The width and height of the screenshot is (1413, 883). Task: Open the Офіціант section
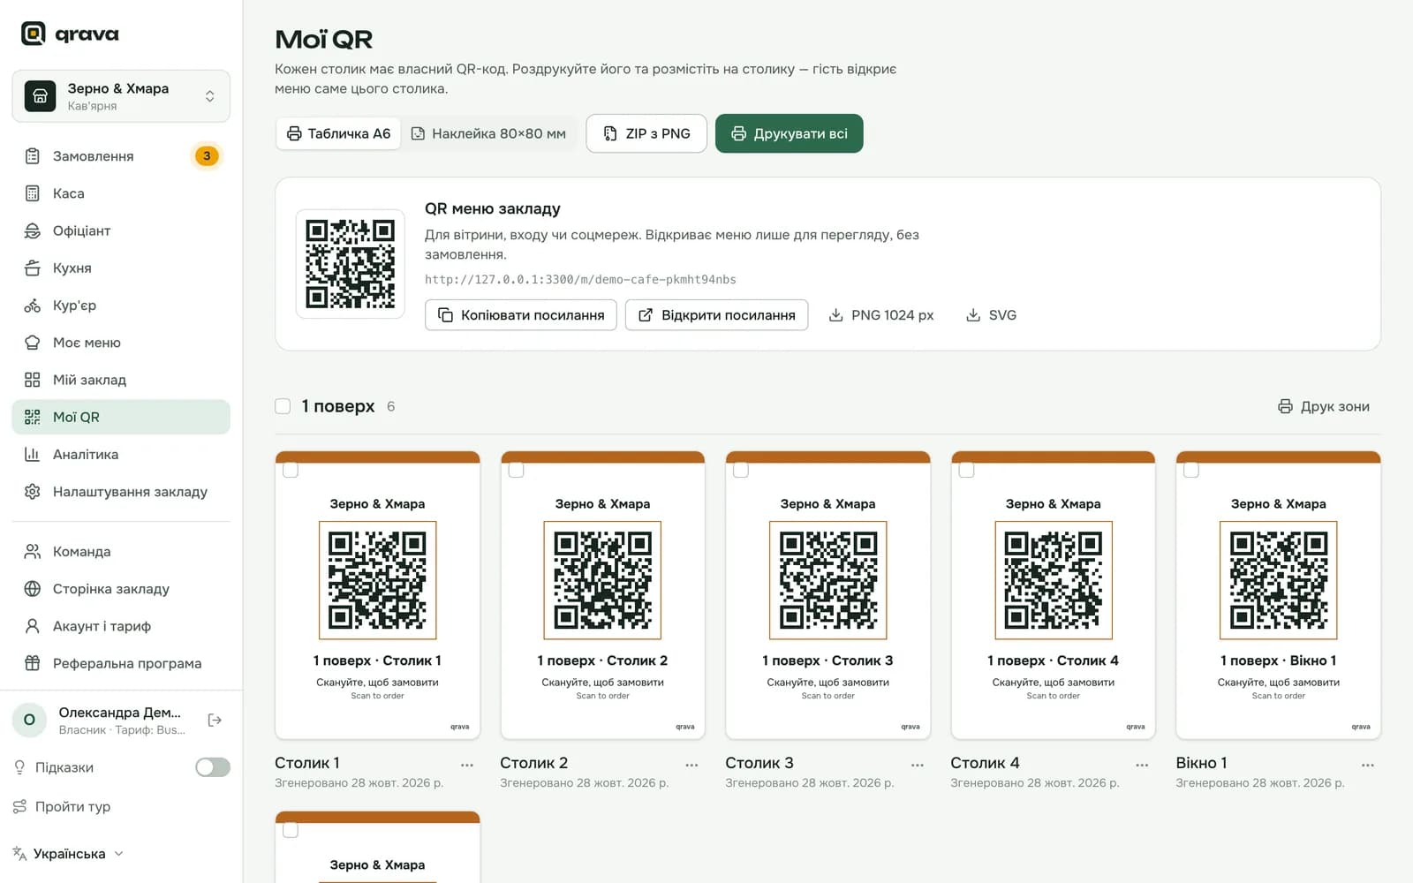coord(121,230)
